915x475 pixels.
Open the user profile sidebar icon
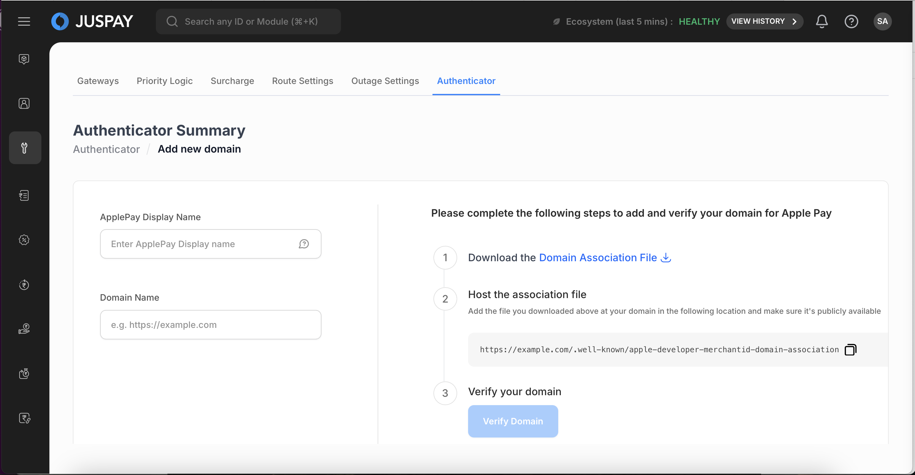point(24,104)
